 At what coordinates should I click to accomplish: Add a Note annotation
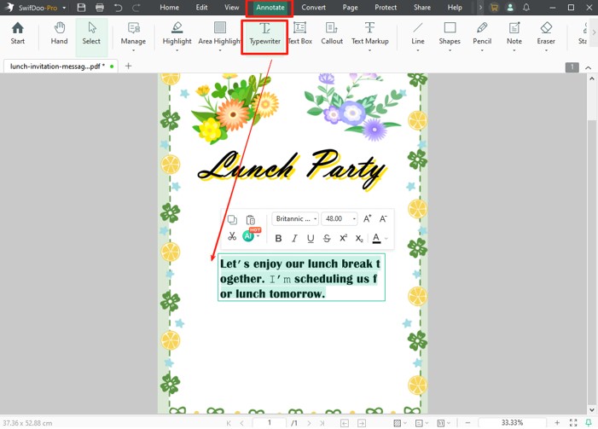pyautogui.click(x=514, y=34)
